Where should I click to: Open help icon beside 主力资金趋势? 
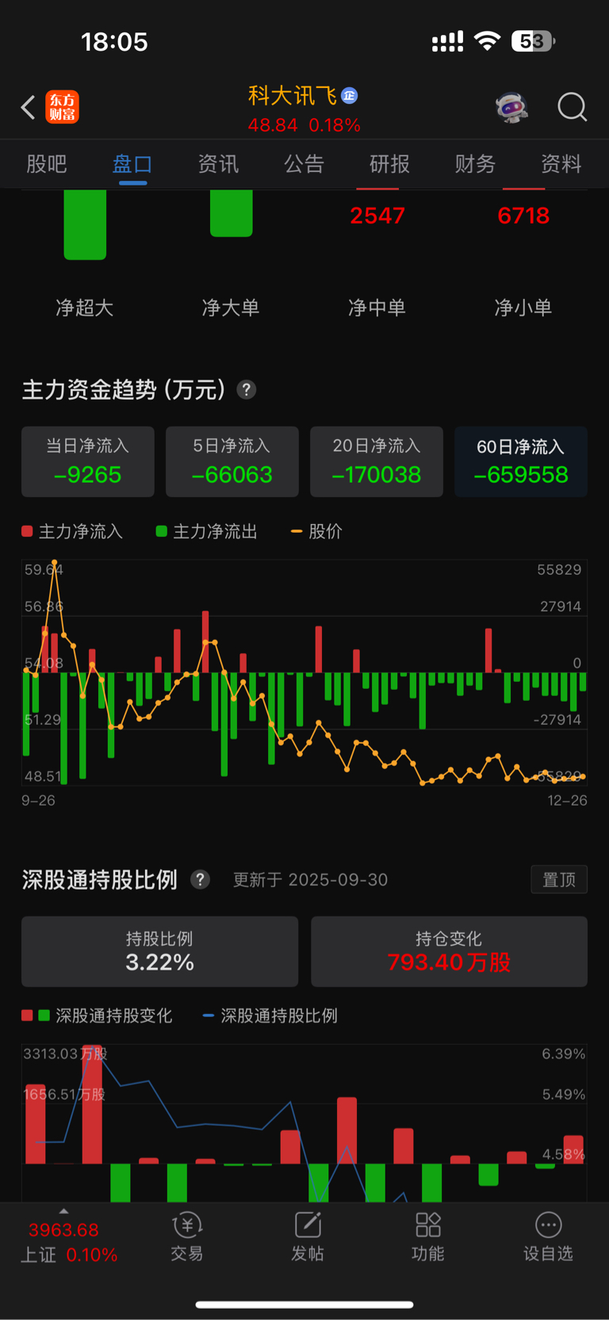[247, 390]
